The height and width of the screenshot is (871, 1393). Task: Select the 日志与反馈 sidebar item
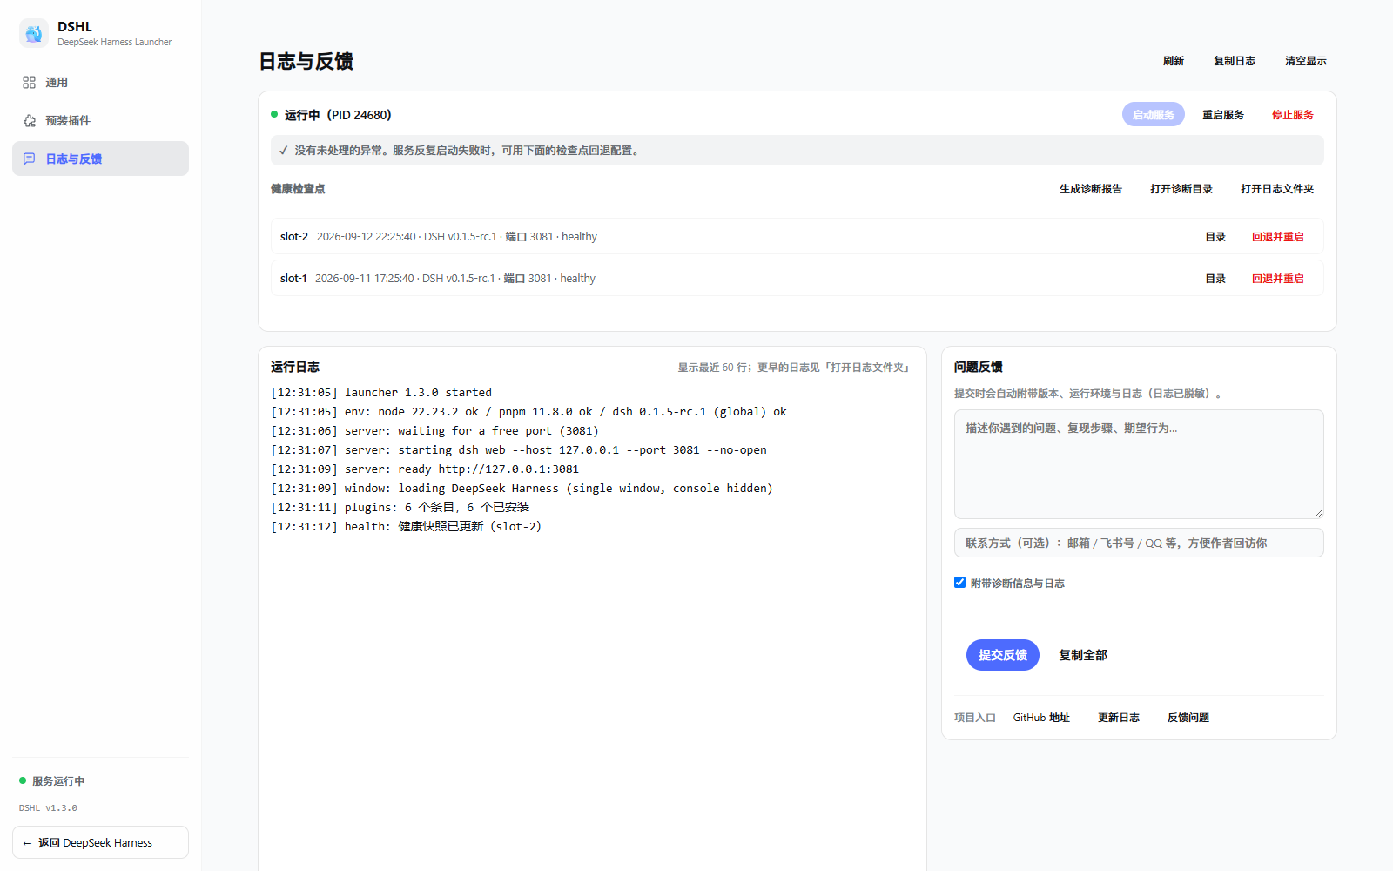pyautogui.click(x=100, y=159)
